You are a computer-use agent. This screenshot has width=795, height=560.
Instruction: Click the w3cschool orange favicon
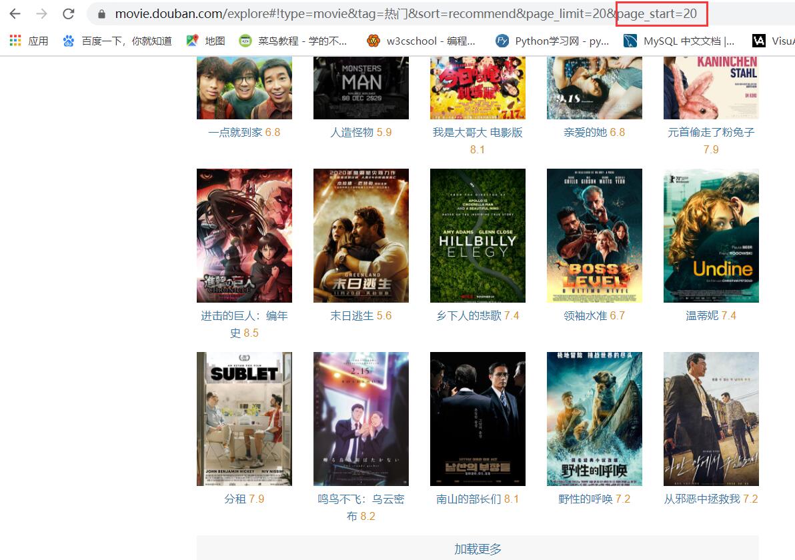pos(373,41)
